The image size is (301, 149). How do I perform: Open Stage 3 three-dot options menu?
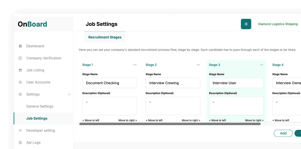point(261,65)
